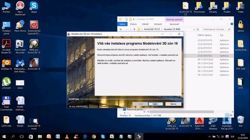The image size is (250, 140).
Task: Select row dated 22.02.2016 9:19
Action: tap(209, 40)
